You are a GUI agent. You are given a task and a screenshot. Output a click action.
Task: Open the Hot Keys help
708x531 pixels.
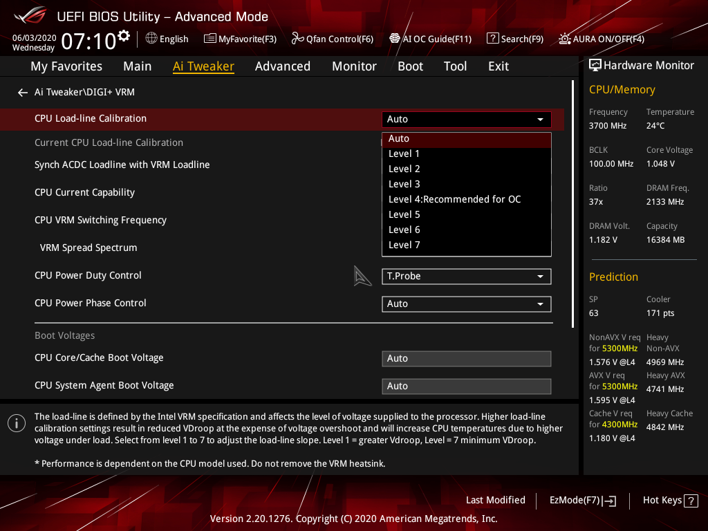pos(669,500)
